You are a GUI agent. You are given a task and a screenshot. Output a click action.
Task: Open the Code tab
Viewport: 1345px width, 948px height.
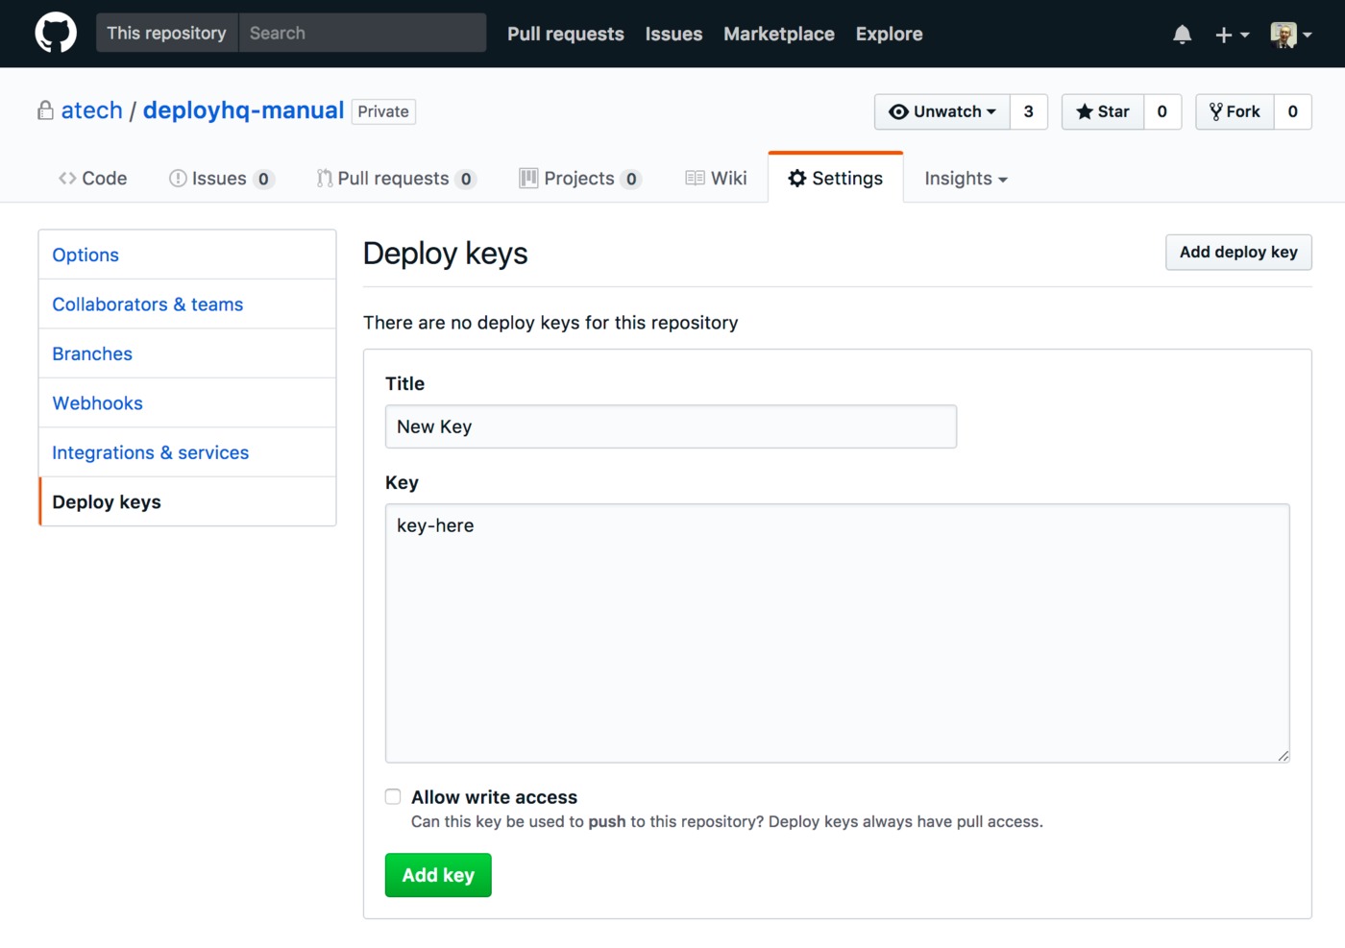pos(93,179)
